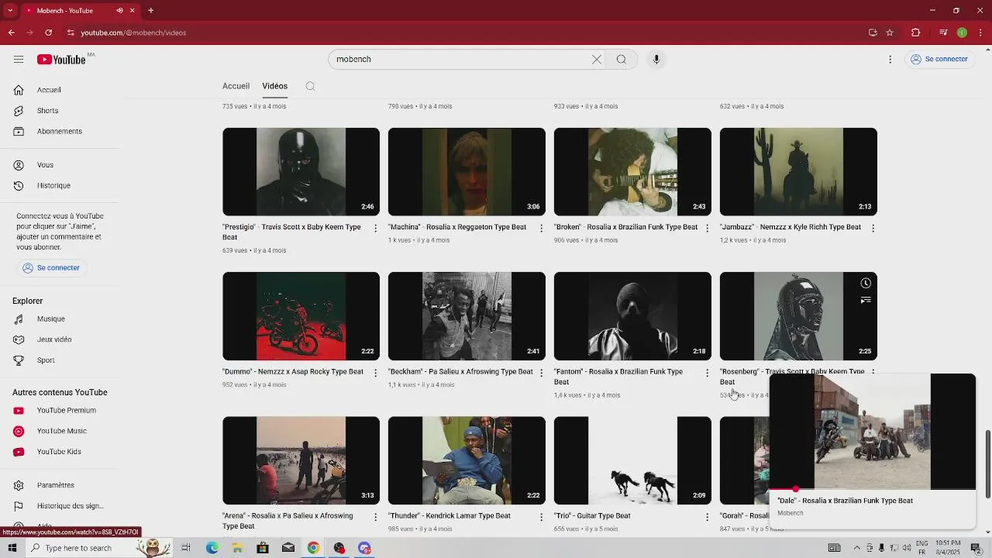The height and width of the screenshot is (558, 992).
Task: Open the tab search dropdown arrow
Action: 10,11
